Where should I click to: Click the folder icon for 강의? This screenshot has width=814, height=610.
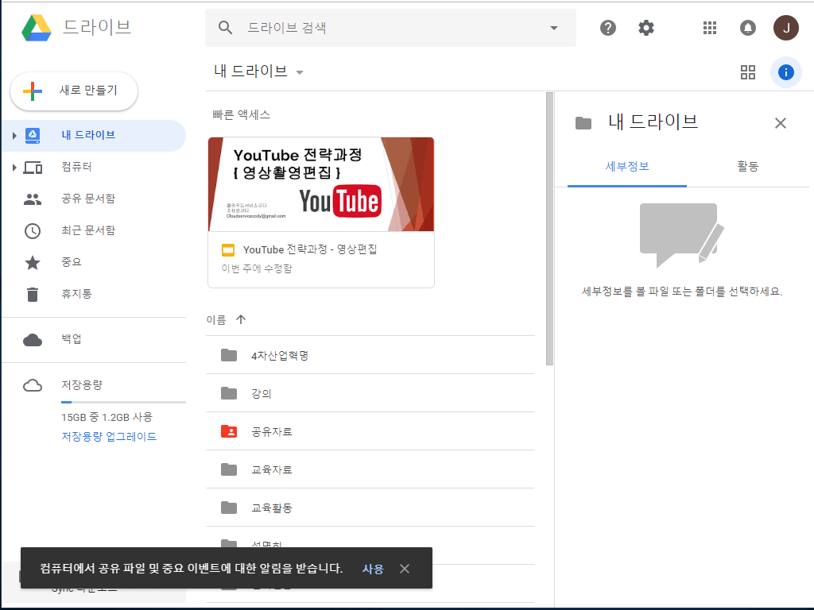pos(229,393)
